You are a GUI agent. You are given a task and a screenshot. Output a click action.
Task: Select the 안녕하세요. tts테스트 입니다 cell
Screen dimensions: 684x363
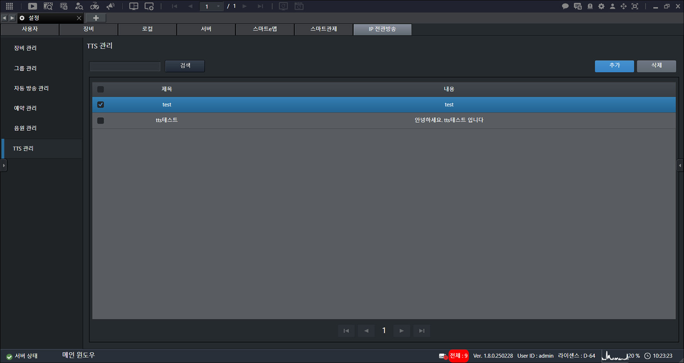[x=449, y=120]
